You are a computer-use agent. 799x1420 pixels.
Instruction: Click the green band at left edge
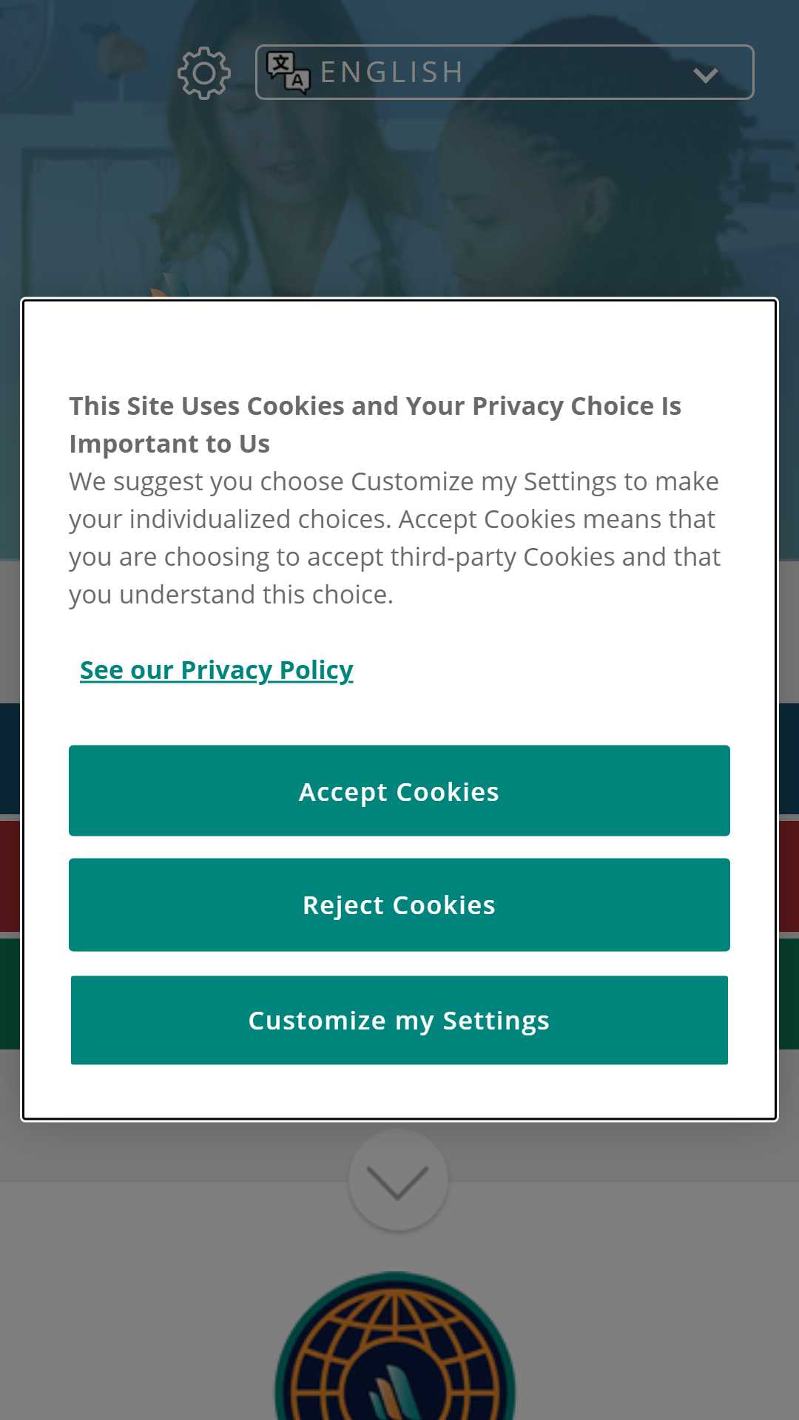[x=10, y=993]
